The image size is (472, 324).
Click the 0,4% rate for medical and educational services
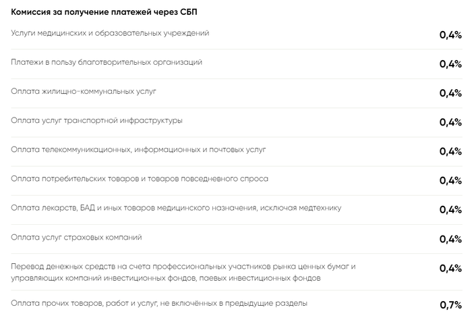(450, 35)
